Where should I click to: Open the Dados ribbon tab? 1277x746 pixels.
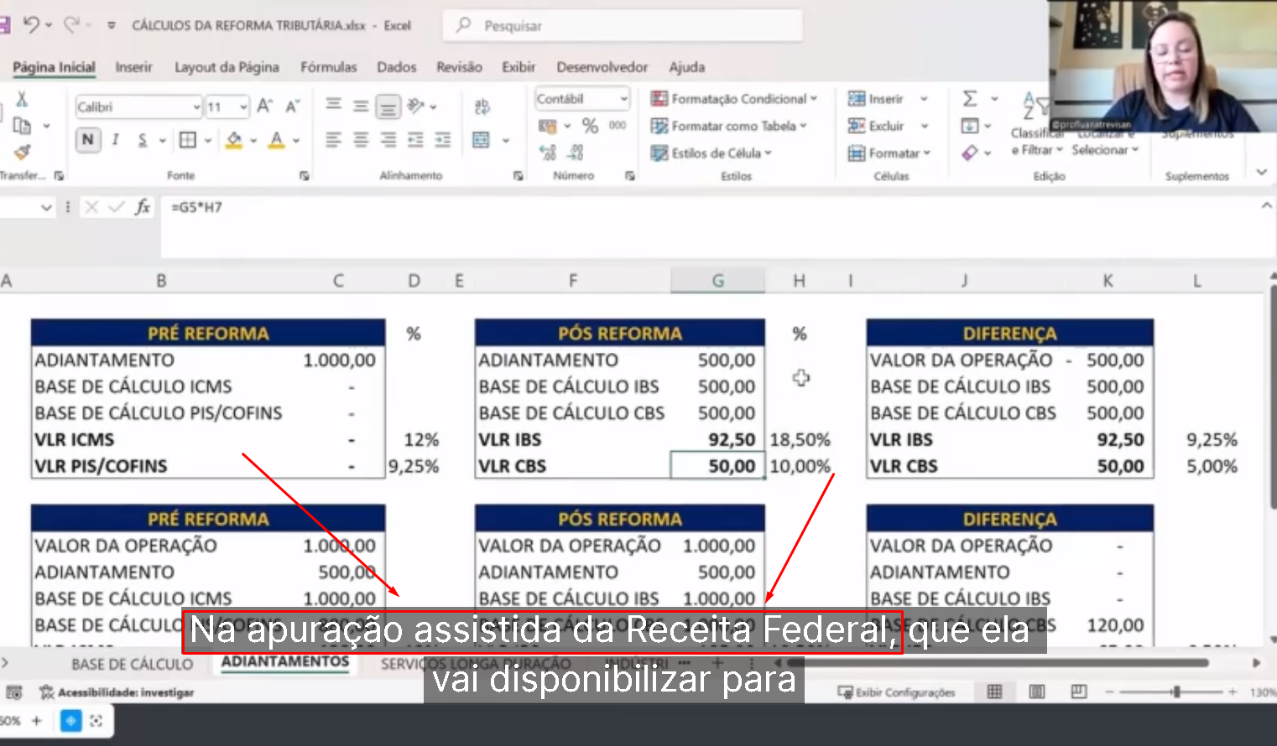click(397, 67)
